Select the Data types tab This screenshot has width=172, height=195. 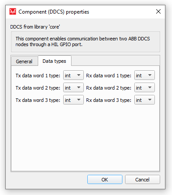click(x=54, y=61)
